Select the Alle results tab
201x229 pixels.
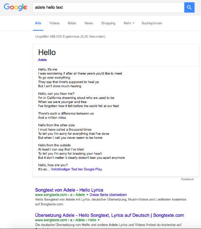click(x=38, y=23)
